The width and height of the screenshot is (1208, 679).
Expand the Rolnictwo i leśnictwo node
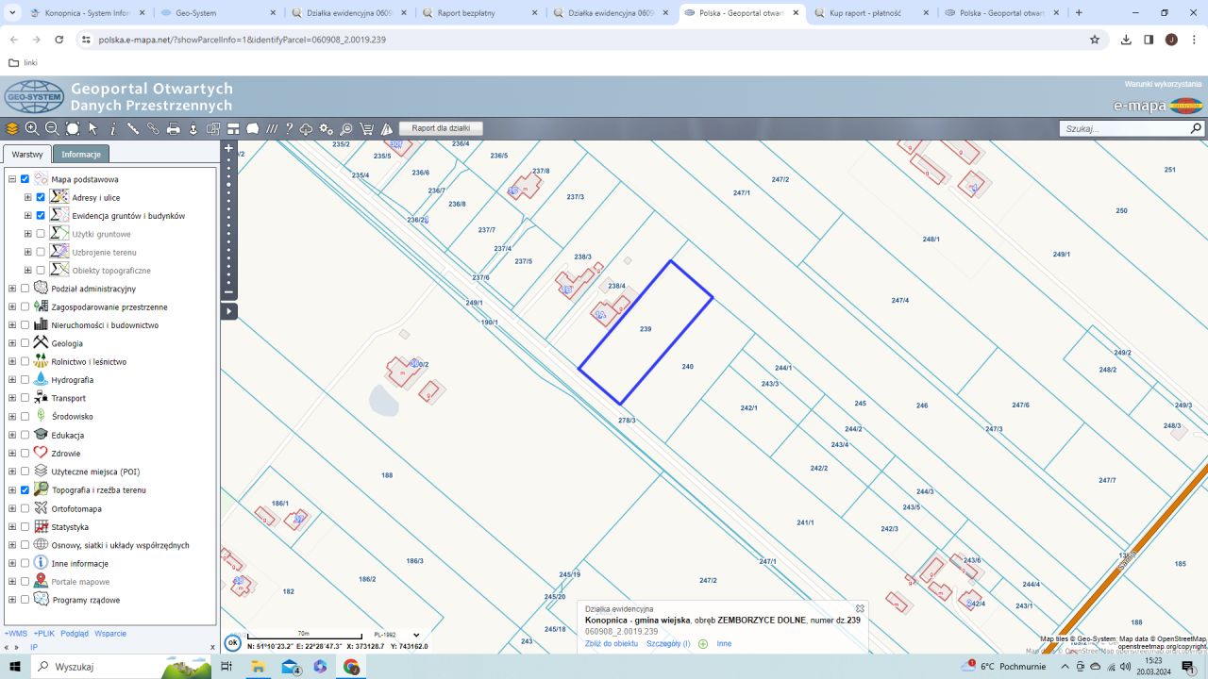(12, 362)
